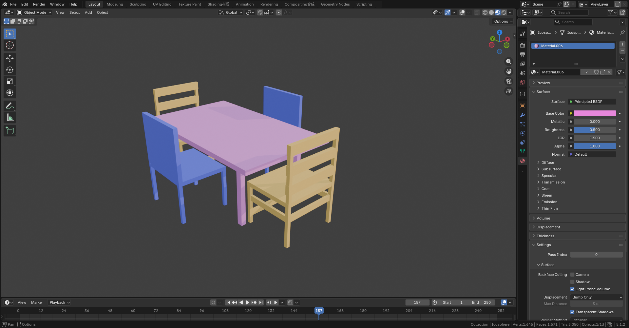
Task: Activate the 3D Cursor tool
Action: (x=10, y=45)
